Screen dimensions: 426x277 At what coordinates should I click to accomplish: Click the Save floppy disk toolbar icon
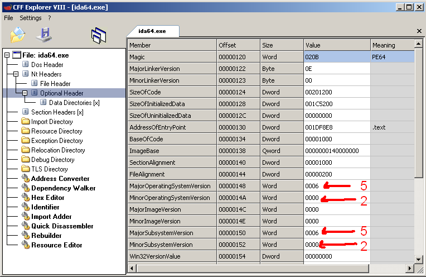[x=44, y=35]
